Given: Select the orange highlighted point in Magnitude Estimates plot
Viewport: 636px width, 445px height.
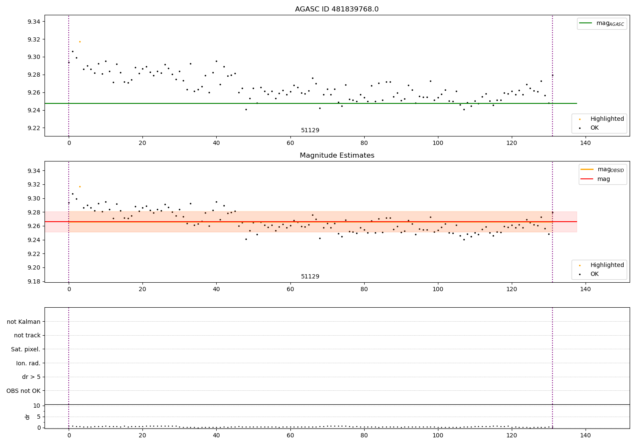Looking at the screenshot, I should click(80, 186).
